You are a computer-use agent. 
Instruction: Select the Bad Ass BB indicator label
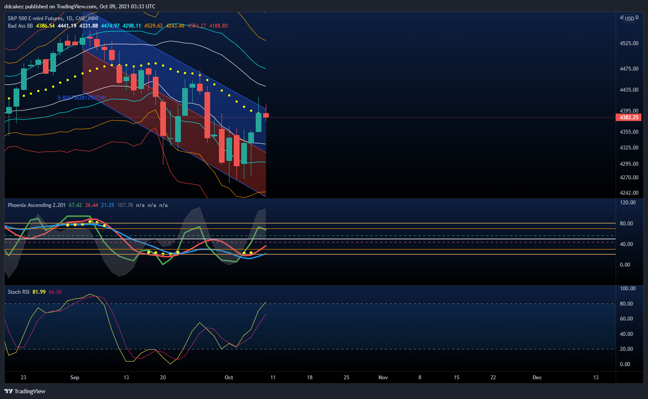click(x=20, y=26)
